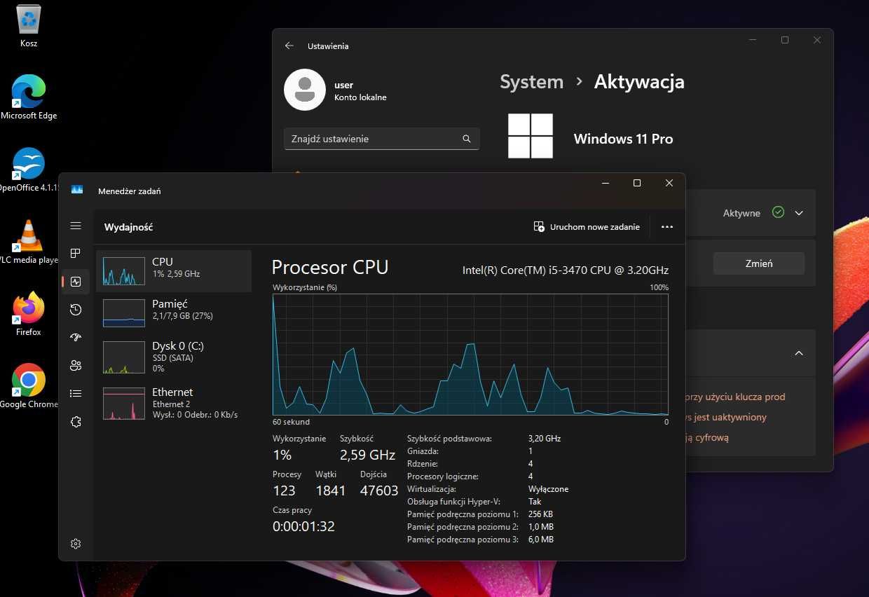This screenshot has height=597, width=869.
Task: Click the Task Manager app icon in title bar
Action: 77,191
